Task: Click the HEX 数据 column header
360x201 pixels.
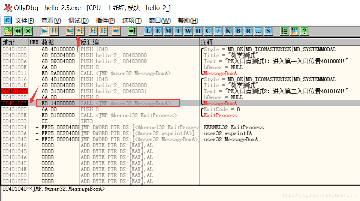Action: click(54, 42)
